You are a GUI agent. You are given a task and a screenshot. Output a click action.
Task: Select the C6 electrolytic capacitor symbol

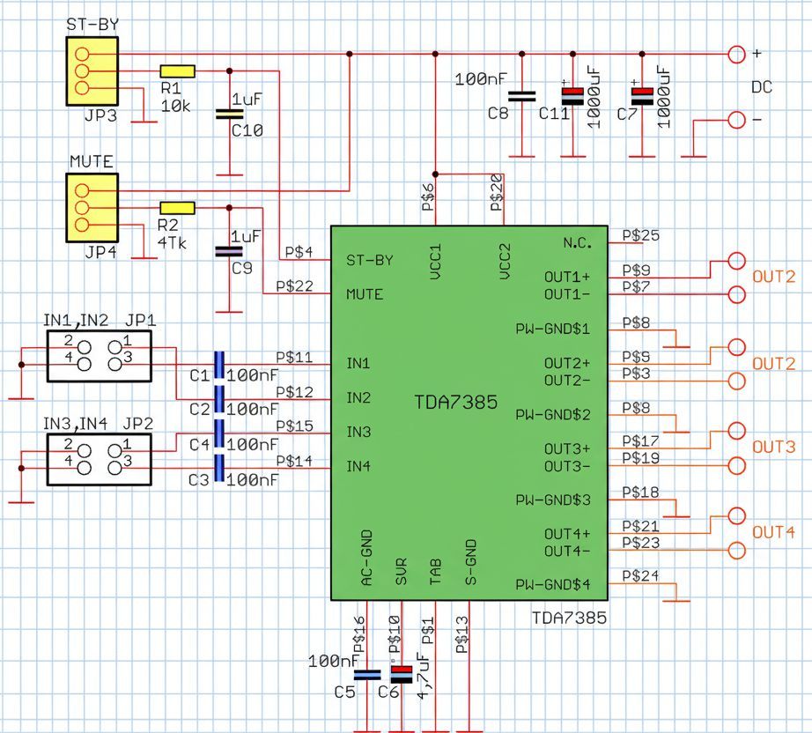[x=402, y=675]
